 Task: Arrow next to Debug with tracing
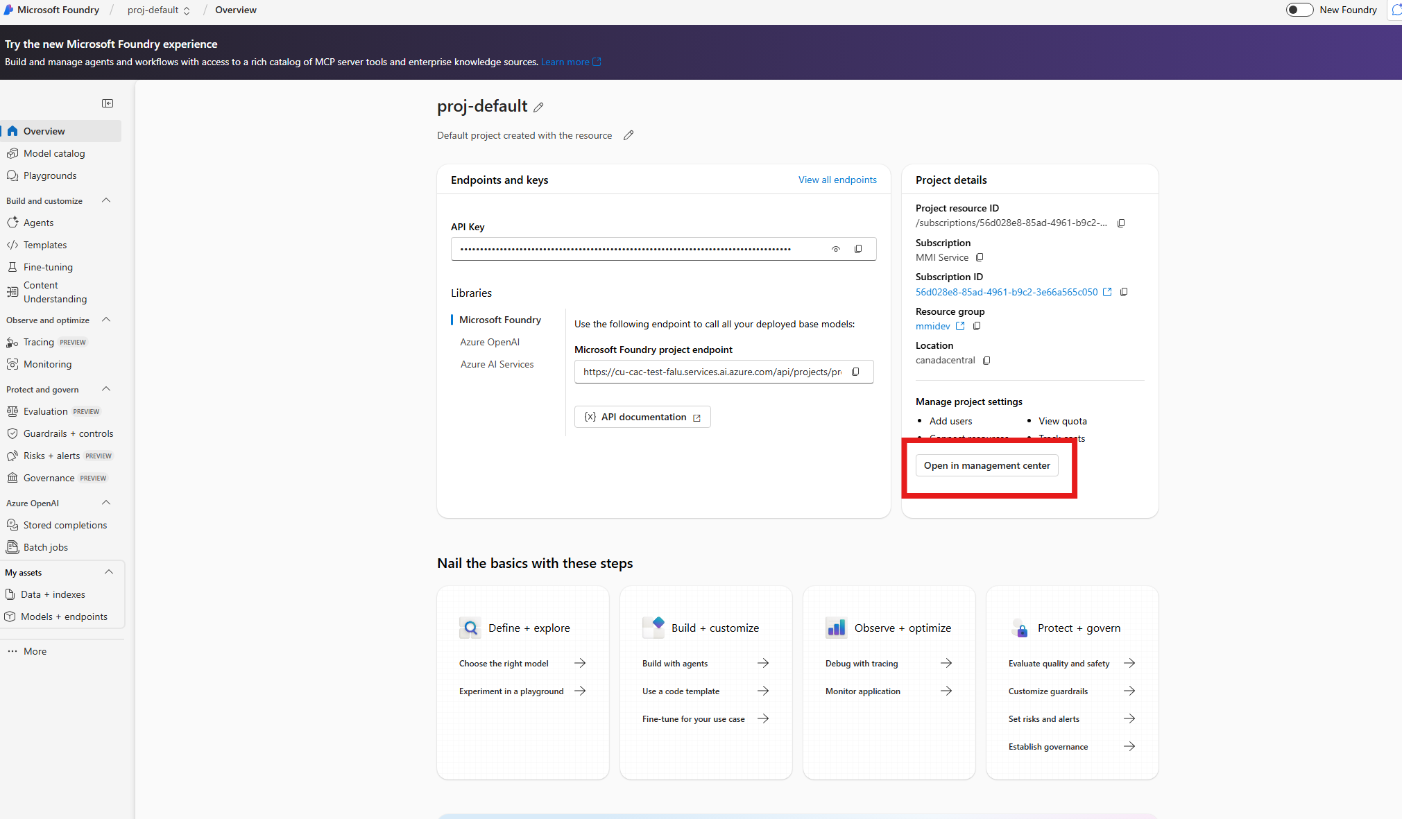click(x=946, y=663)
